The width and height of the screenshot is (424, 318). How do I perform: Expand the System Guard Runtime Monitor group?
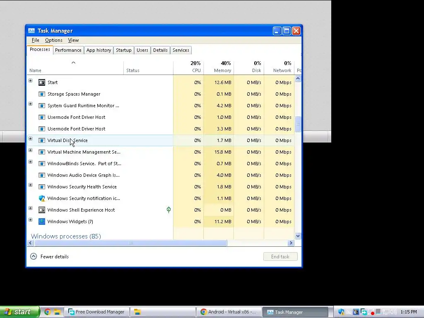pos(31,104)
